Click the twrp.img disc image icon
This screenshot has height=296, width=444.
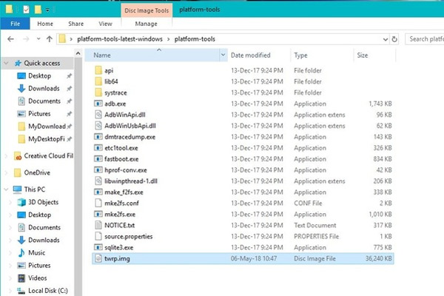pyautogui.click(x=98, y=258)
